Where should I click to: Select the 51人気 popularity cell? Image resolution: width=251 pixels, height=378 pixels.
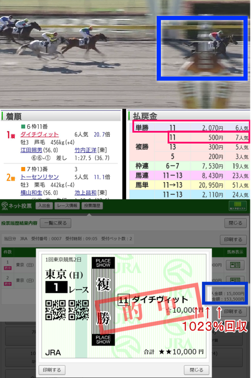[x=241, y=185]
